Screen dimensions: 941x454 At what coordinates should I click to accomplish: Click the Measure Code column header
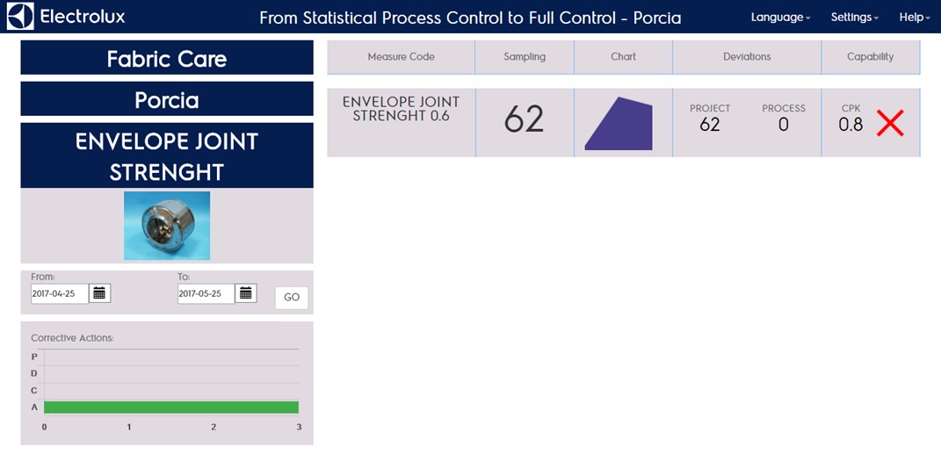[401, 57]
